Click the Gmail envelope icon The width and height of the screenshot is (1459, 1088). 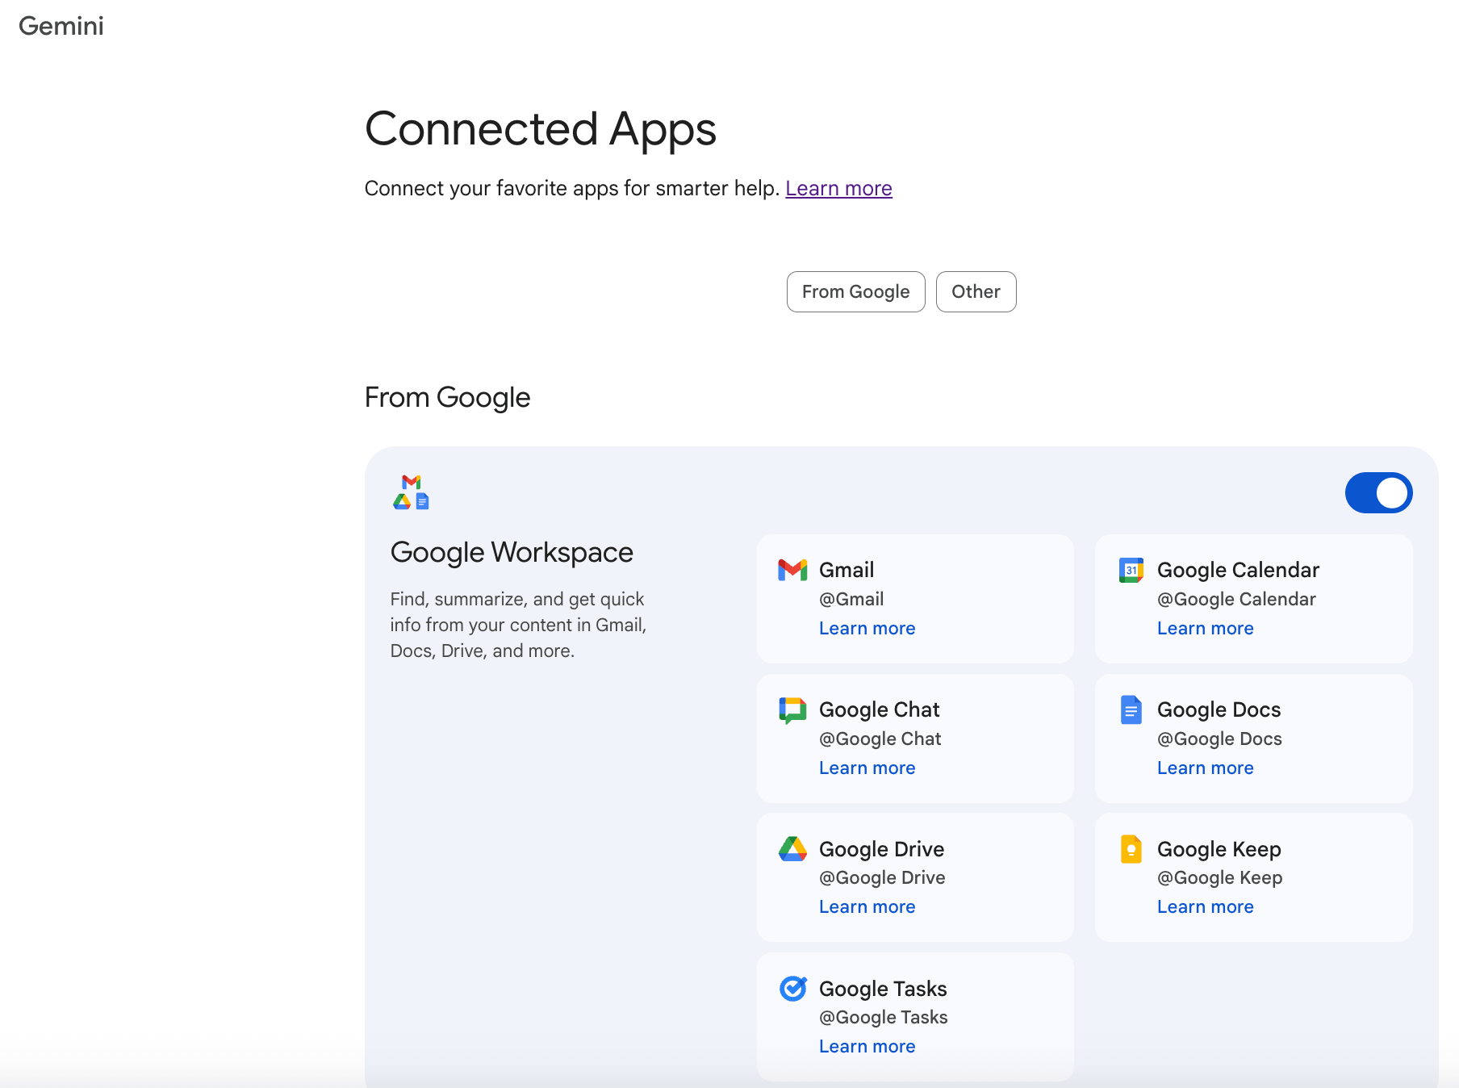pyautogui.click(x=792, y=570)
